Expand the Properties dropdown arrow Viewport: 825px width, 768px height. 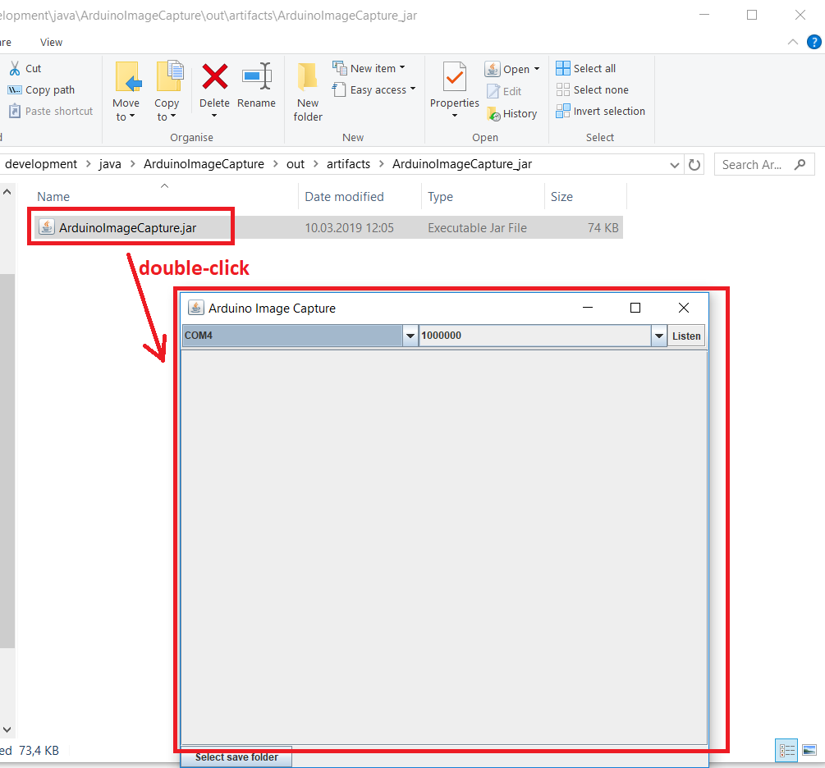pyautogui.click(x=455, y=115)
